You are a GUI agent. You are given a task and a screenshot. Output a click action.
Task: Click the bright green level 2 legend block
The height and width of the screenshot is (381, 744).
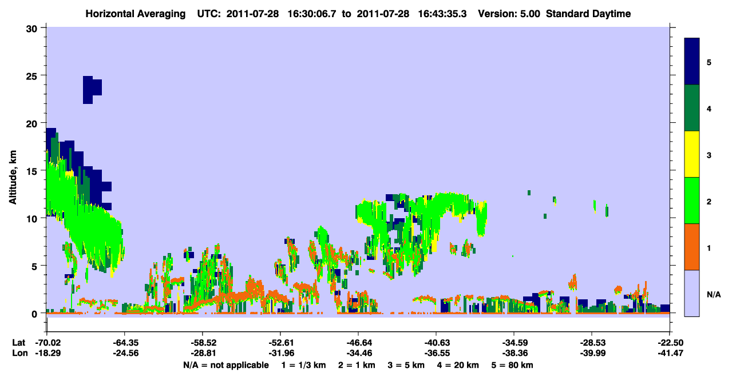point(692,200)
